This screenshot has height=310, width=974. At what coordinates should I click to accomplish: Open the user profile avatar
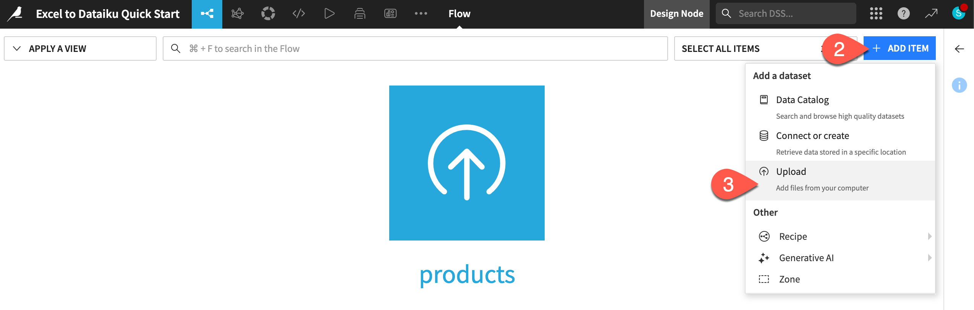[x=959, y=13]
